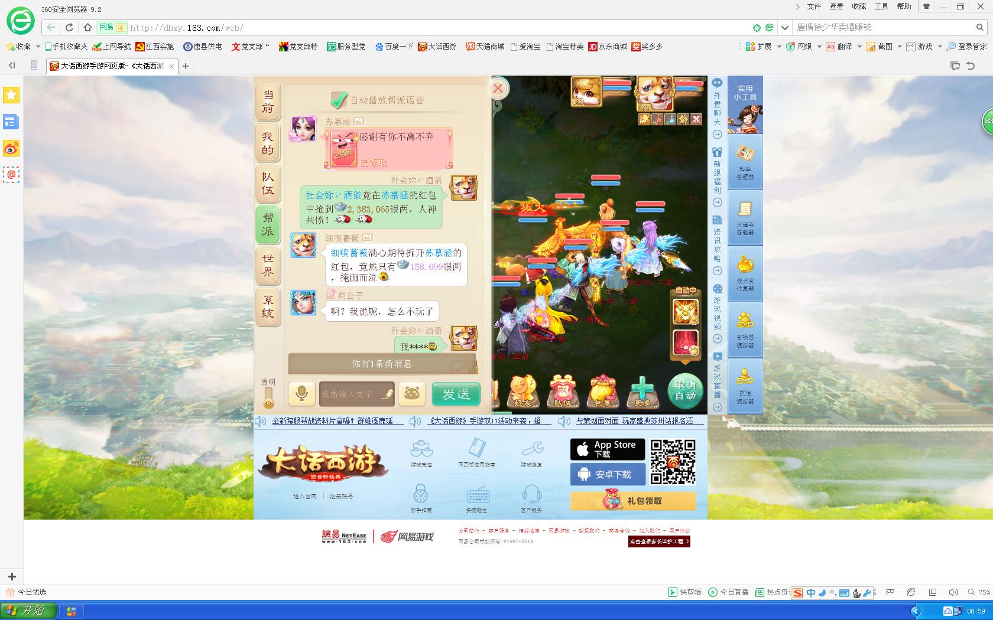Switch to 世界 chat channel tab

point(268,265)
